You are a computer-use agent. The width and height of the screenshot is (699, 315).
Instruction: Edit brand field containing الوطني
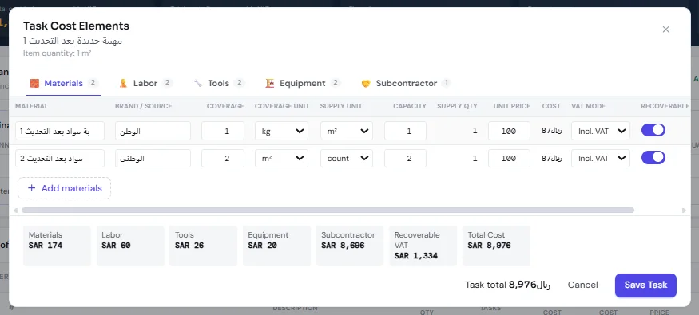[153, 159]
